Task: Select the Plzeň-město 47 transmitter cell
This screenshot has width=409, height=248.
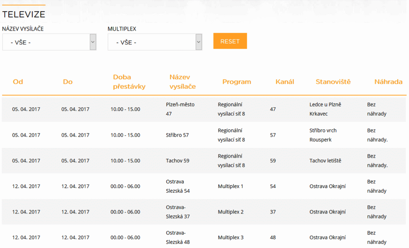Action: [180, 109]
